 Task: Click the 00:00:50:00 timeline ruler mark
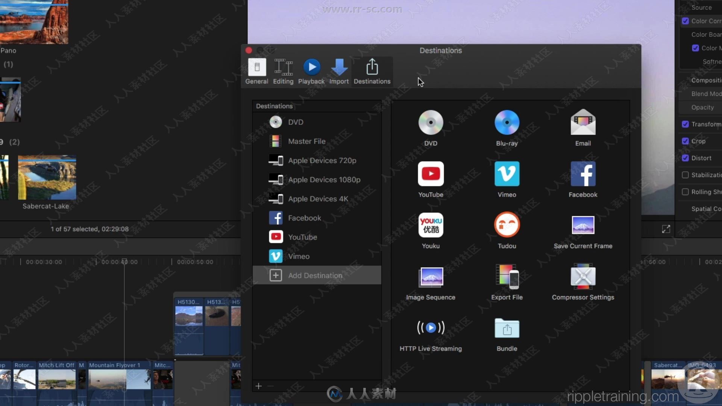click(x=195, y=262)
